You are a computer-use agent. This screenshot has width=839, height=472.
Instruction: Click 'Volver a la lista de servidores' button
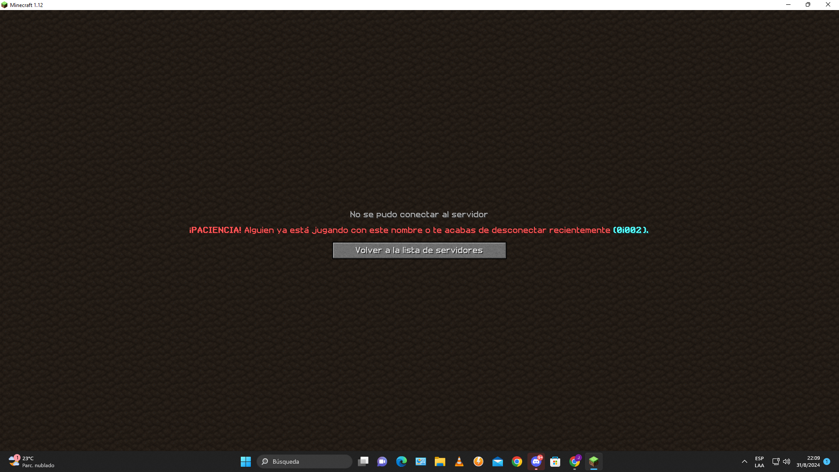tap(419, 250)
